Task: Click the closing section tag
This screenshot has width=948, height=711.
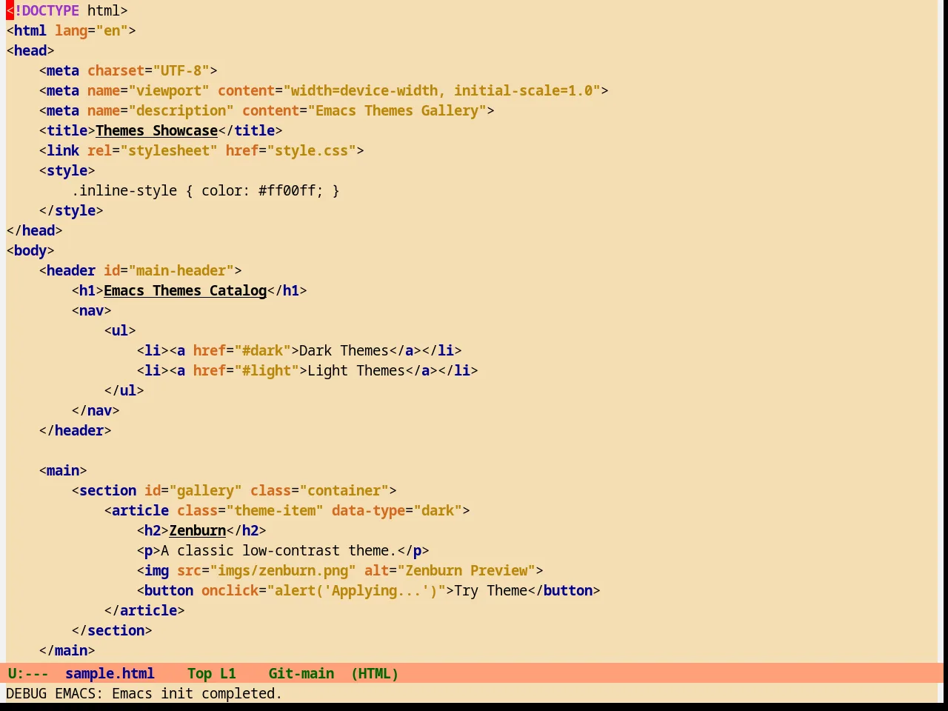Action: [x=112, y=630]
